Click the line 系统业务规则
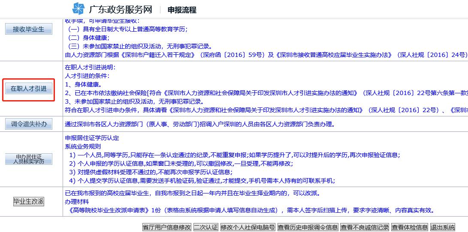 pyautogui.click(x=83, y=146)
